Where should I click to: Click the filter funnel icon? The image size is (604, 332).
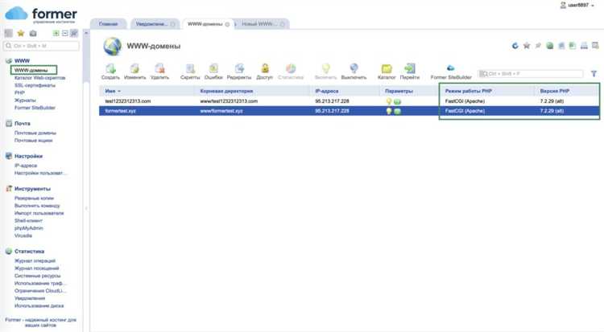point(594,73)
